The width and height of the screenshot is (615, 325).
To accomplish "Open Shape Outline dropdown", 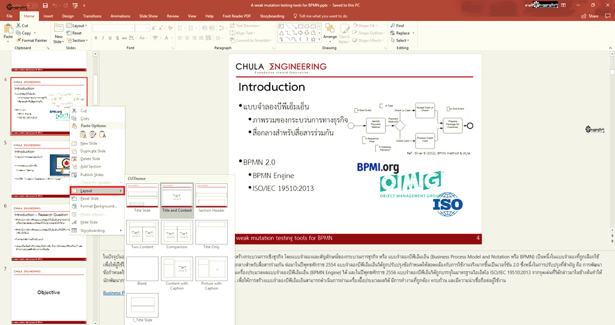I will [x=368, y=33].
